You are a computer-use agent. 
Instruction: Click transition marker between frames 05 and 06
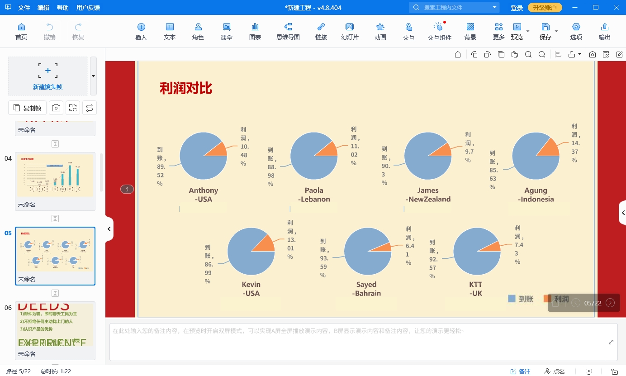(55, 293)
